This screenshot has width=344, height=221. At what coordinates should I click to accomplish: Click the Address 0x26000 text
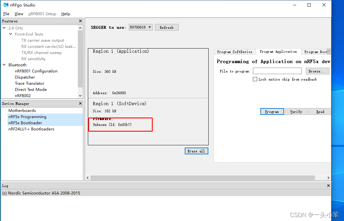[x=109, y=93]
